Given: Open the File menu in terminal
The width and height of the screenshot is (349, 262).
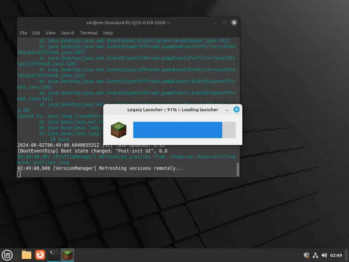Looking at the screenshot, I should click(24, 33).
